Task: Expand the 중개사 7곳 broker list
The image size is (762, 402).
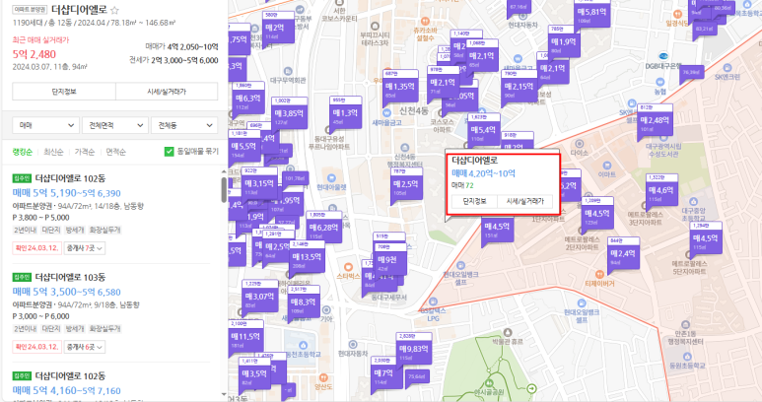Action: pos(85,248)
